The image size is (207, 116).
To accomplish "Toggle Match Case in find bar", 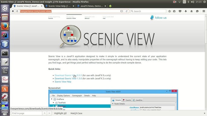I will [x=76, y=113].
